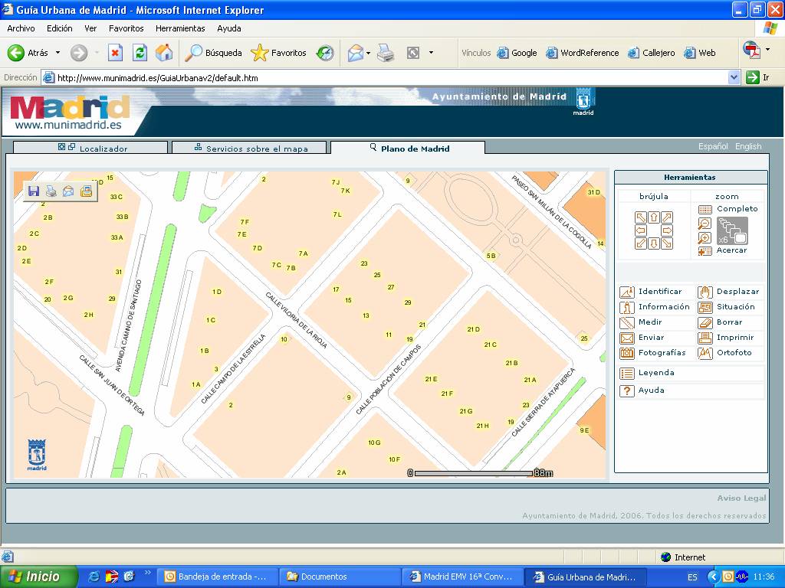Switch language to English
785x588 pixels.
(x=748, y=146)
